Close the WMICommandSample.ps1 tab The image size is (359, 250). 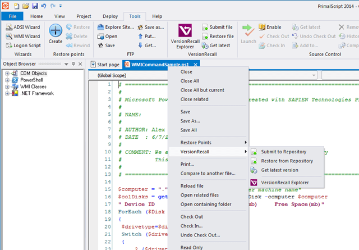[x=196, y=65]
